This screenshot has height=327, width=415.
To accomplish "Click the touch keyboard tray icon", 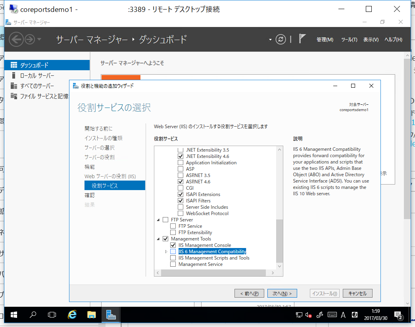I will (332, 315).
